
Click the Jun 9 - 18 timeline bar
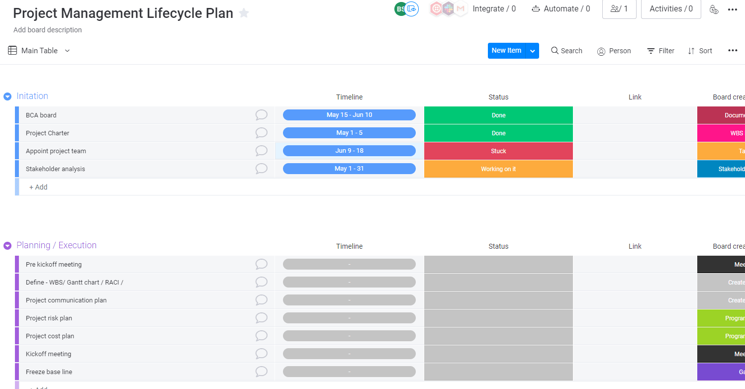[349, 151]
